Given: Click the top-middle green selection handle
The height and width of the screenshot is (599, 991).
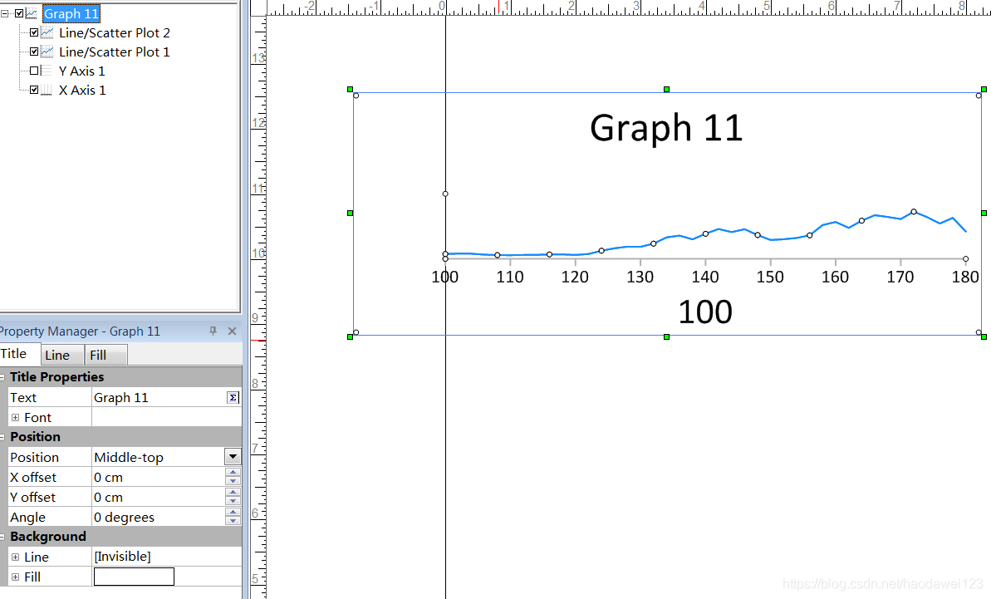Looking at the screenshot, I should click(667, 90).
